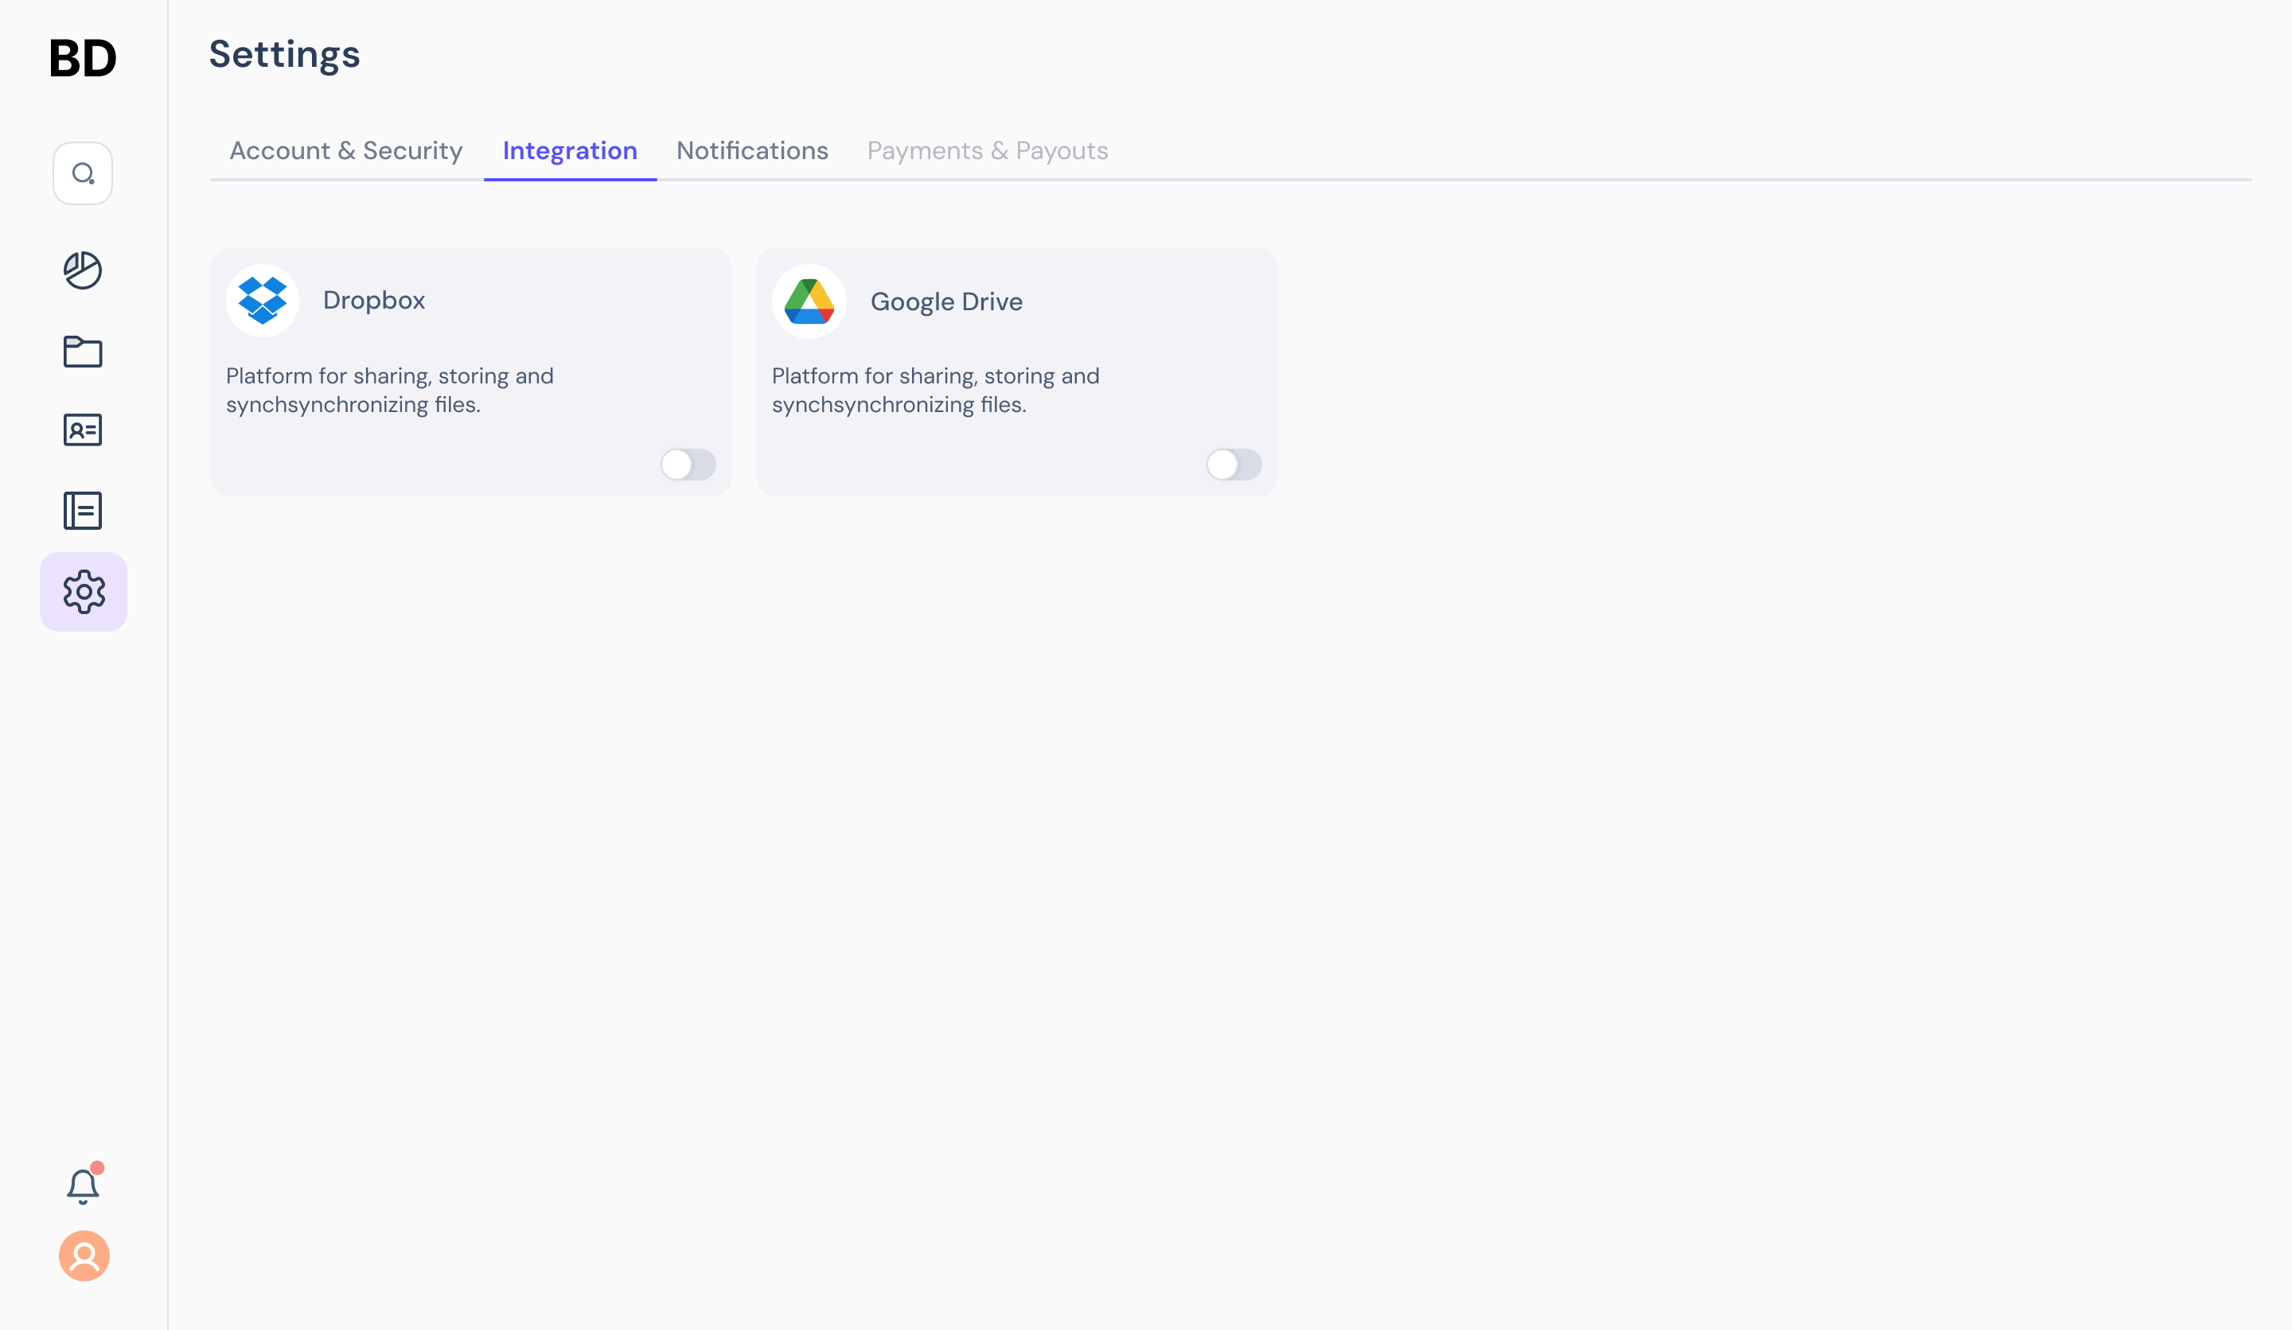The width and height of the screenshot is (2292, 1330).
Task: Click the Dropbox card title
Action: point(374,300)
